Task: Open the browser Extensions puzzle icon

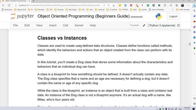Action: click(x=165, y=5)
